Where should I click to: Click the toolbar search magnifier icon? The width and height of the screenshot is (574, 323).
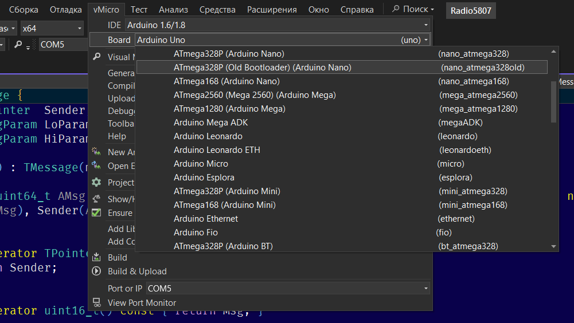[18, 45]
